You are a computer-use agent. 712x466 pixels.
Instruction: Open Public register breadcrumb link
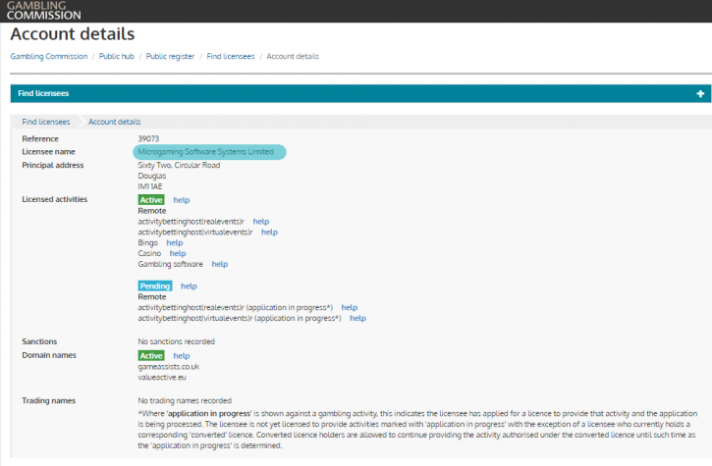(170, 56)
